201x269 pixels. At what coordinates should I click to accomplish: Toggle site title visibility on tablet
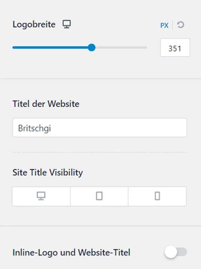tap(99, 196)
